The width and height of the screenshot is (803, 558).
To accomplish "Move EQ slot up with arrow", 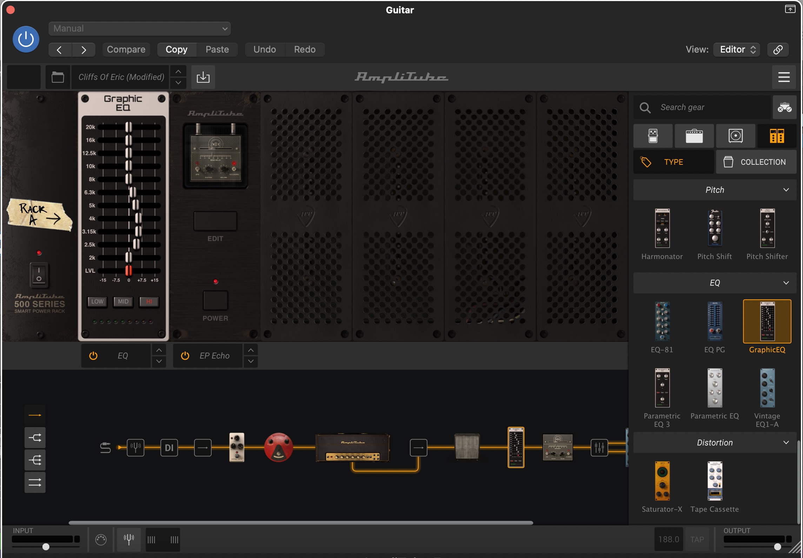I will pos(159,350).
